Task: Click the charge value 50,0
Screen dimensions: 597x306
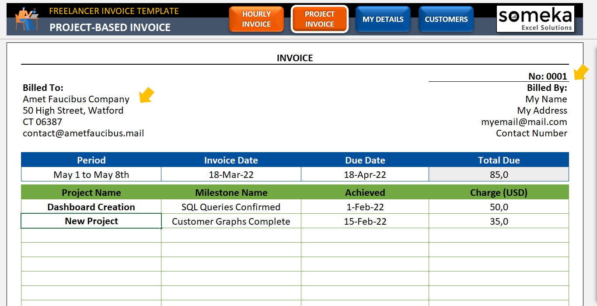Action: [x=499, y=207]
